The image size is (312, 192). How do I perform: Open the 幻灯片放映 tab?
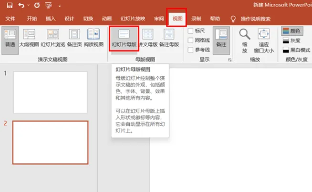pos(133,19)
